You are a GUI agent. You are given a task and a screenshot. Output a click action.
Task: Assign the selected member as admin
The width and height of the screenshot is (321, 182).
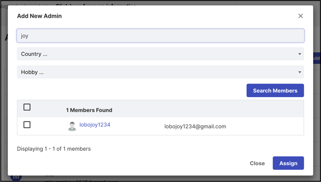(x=288, y=163)
